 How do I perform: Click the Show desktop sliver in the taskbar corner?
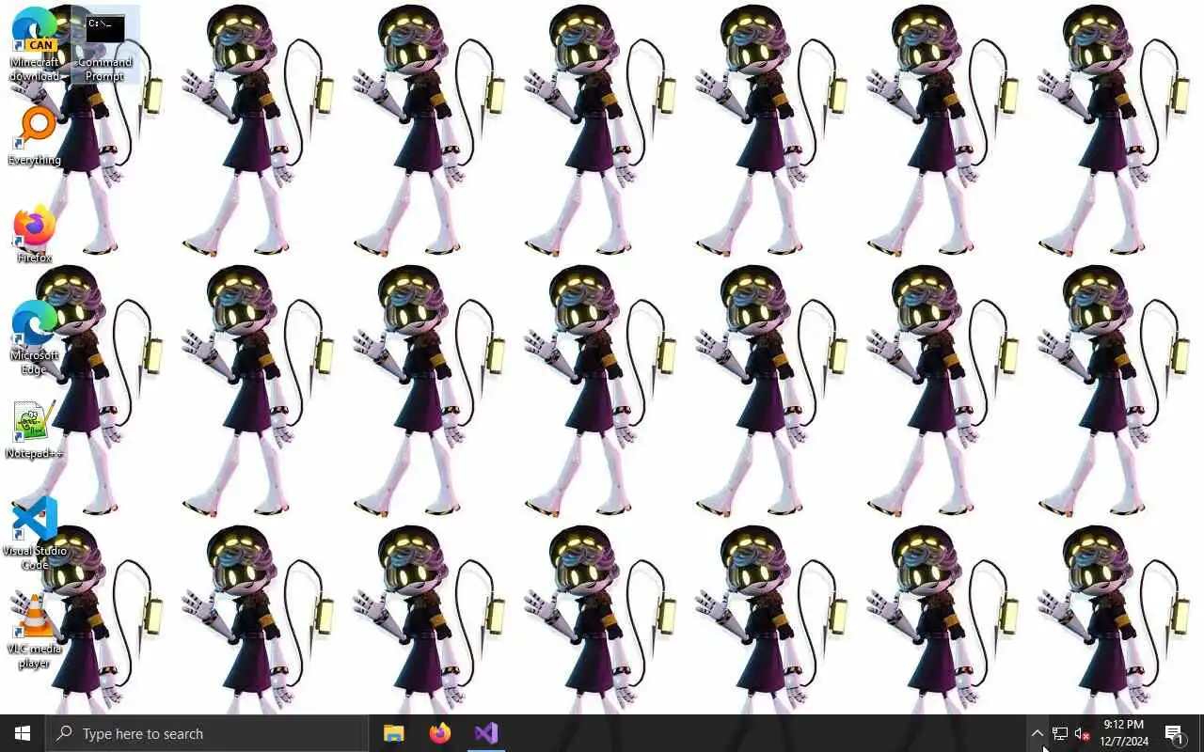point(1201,733)
